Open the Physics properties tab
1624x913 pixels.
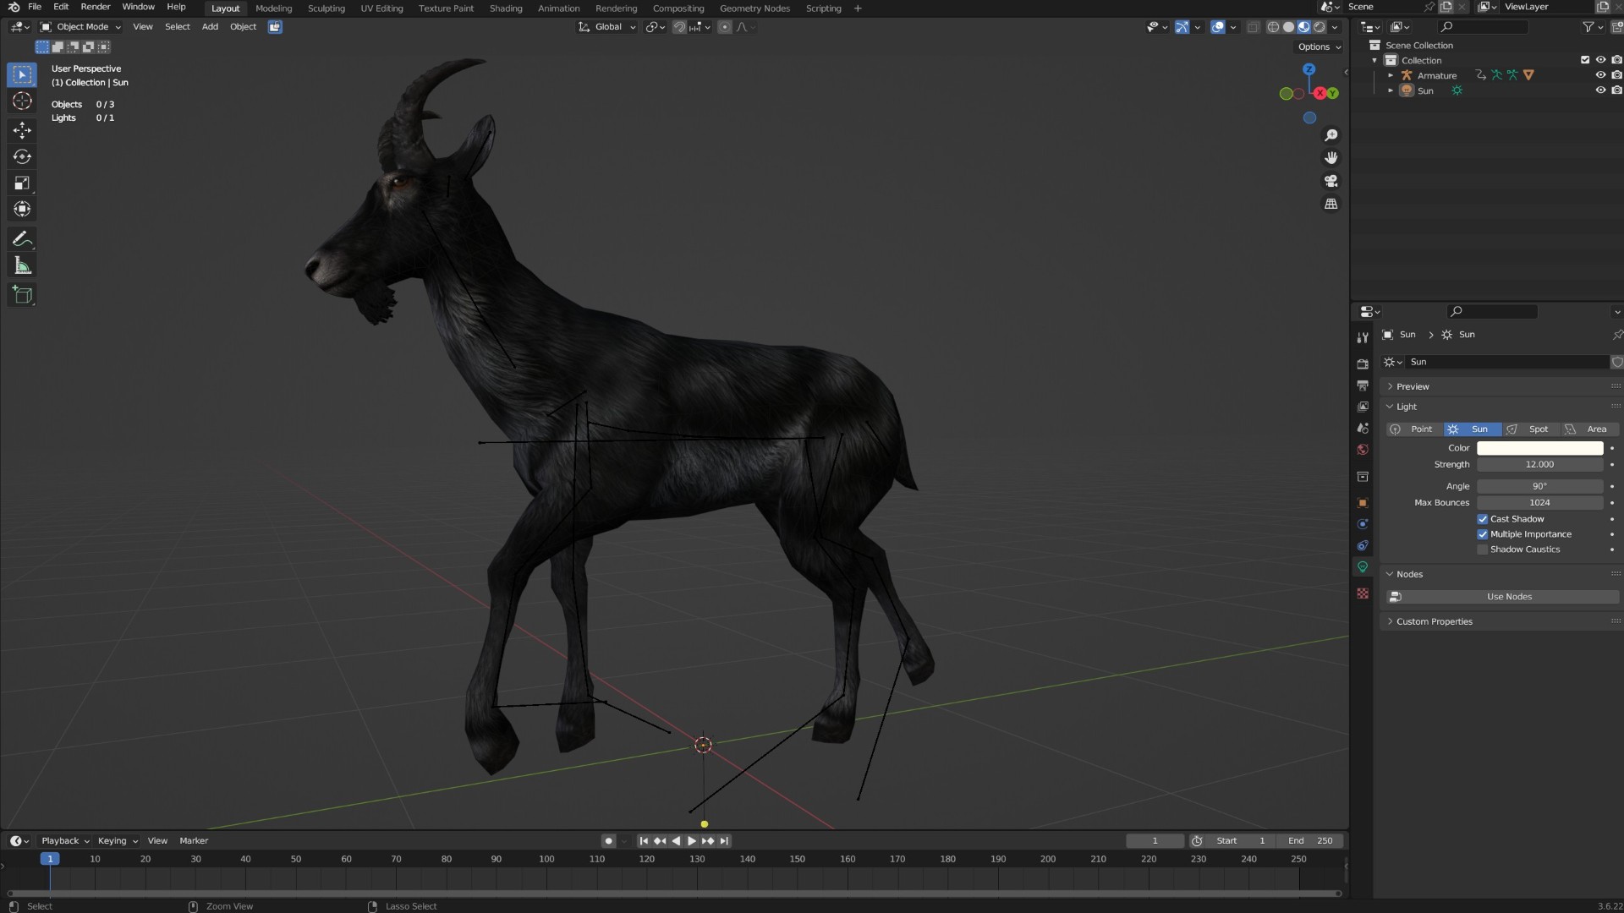[x=1362, y=524]
